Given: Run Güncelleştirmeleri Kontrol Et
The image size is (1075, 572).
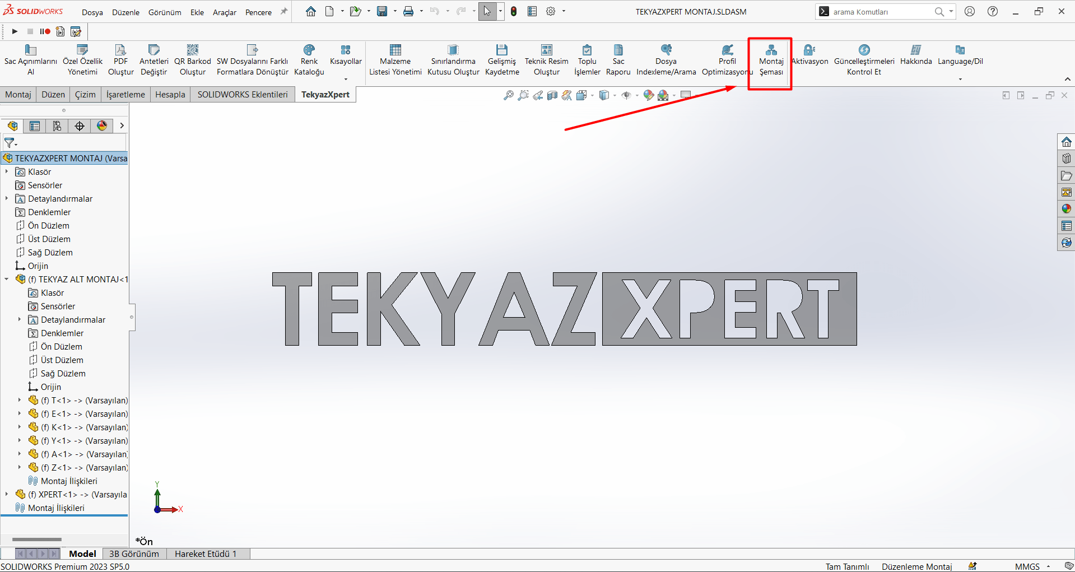Looking at the screenshot, I should tap(864, 60).
